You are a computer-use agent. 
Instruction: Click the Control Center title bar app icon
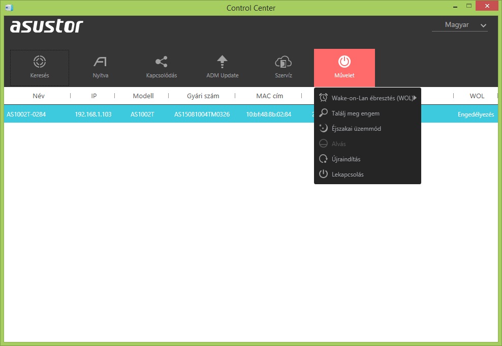click(x=9, y=7)
